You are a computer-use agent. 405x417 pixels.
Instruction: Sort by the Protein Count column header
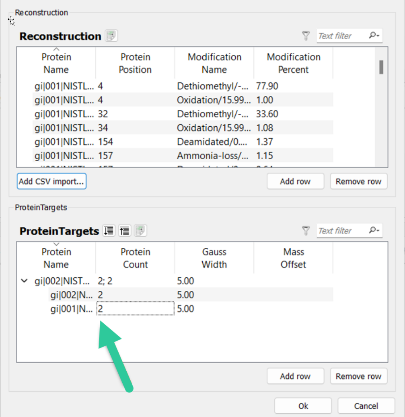point(135,258)
